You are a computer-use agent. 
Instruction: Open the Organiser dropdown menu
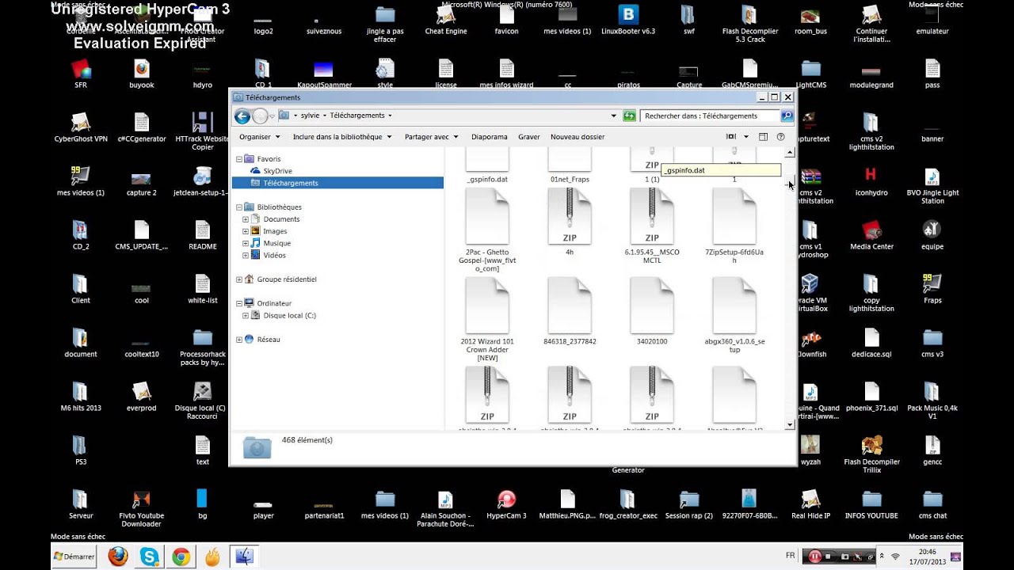(260, 137)
